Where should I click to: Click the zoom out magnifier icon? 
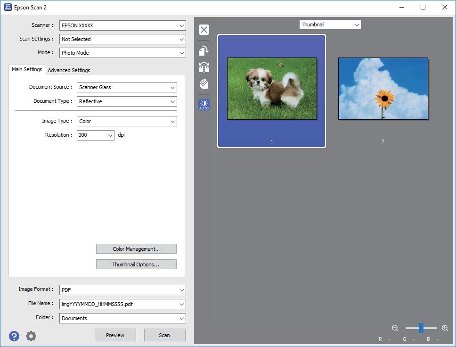tap(395, 328)
